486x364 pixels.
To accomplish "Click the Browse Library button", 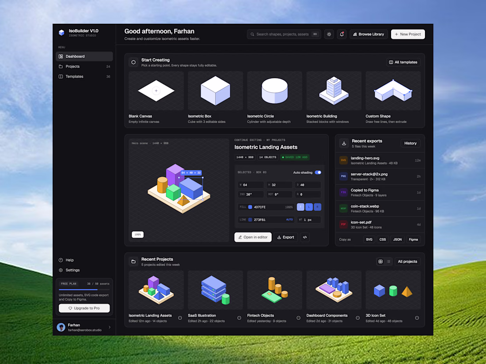I will click(x=368, y=34).
